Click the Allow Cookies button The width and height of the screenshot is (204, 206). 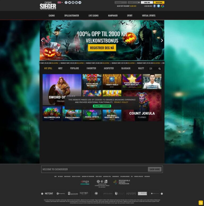[x=102, y=106]
